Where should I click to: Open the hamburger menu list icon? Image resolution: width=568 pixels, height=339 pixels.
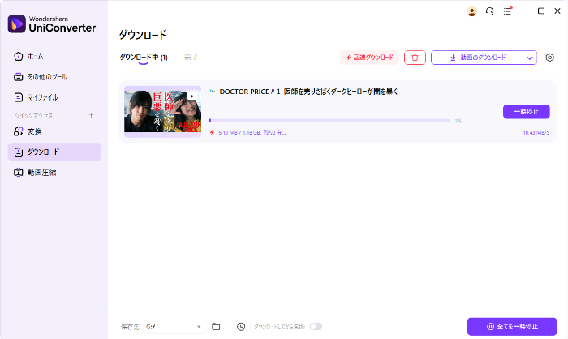point(507,11)
